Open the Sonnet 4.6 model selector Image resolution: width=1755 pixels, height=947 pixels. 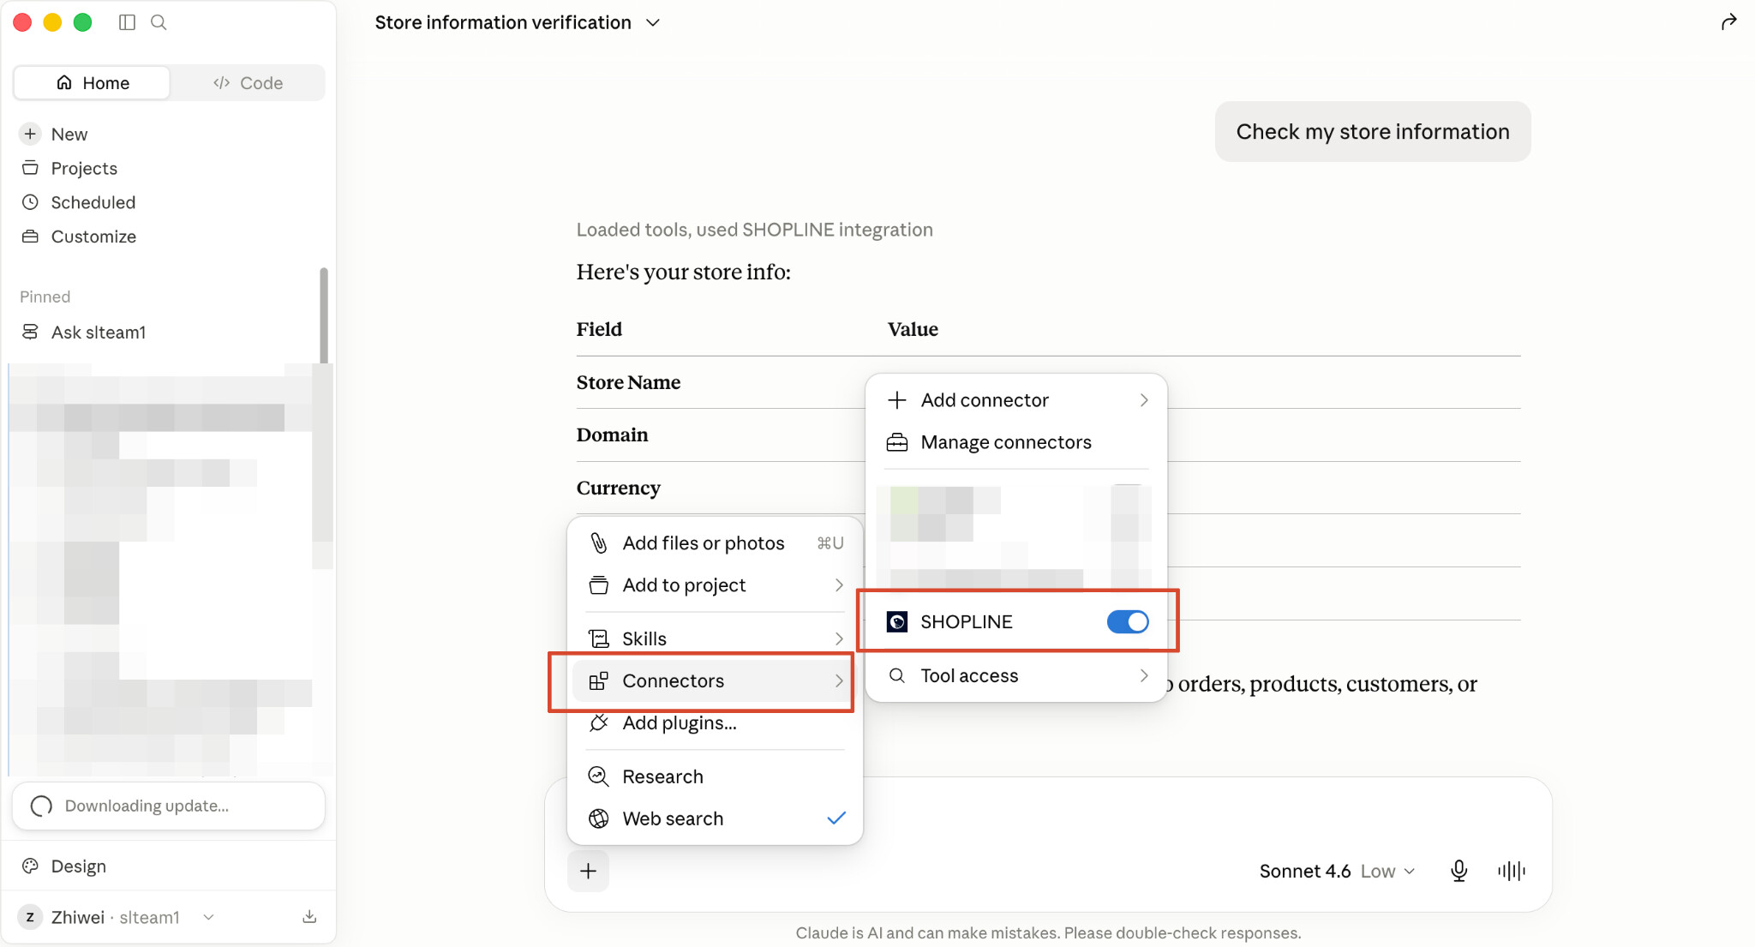(1337, 872)
